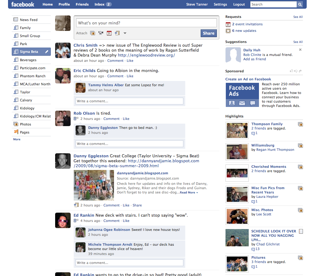Open Misc Fun Pics from Recent Years
324x276 pixels.
pyautogui.click(x=268, y=190)
